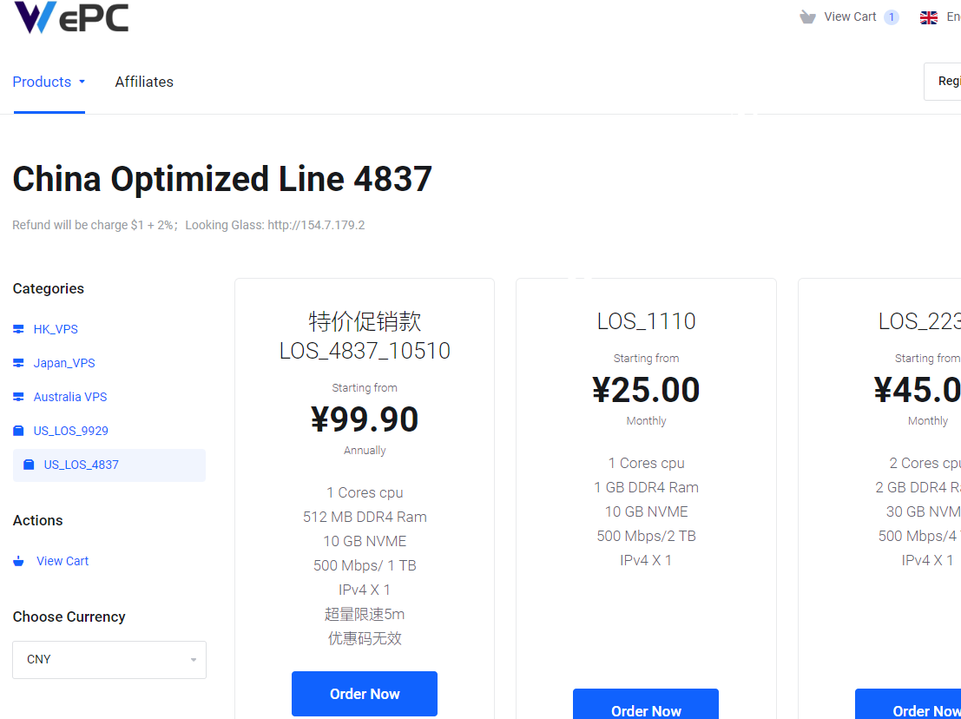Click the folder icon next to US_LOS_4837
Viewport: 961px width, 719px height.
point(28,464)
